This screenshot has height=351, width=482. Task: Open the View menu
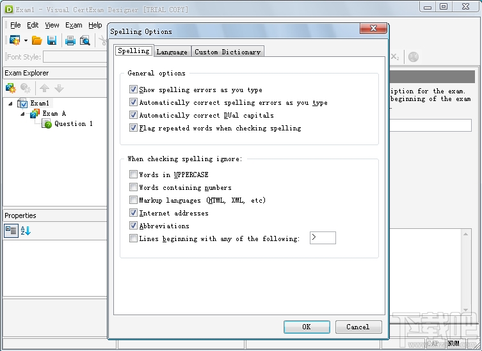click(52, 25)
